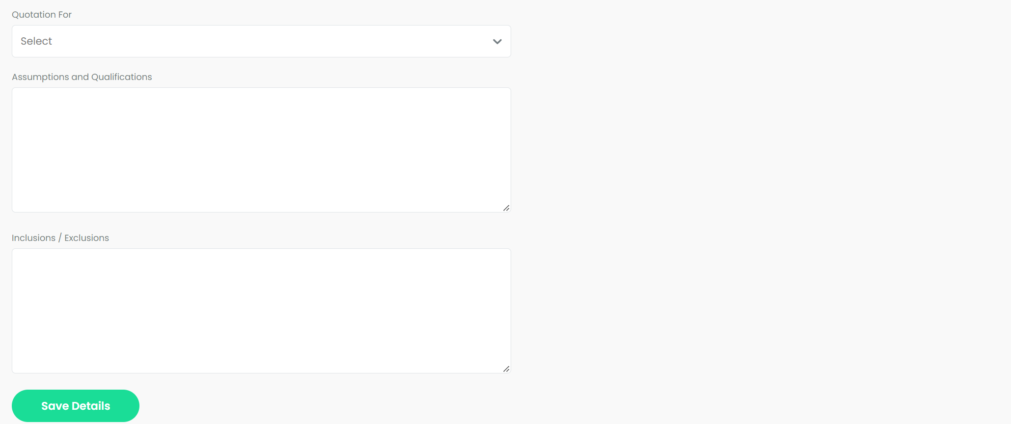Click the Quotation For dropdown chevron arrow
The image size is (1011, 424).
[497, 42]
